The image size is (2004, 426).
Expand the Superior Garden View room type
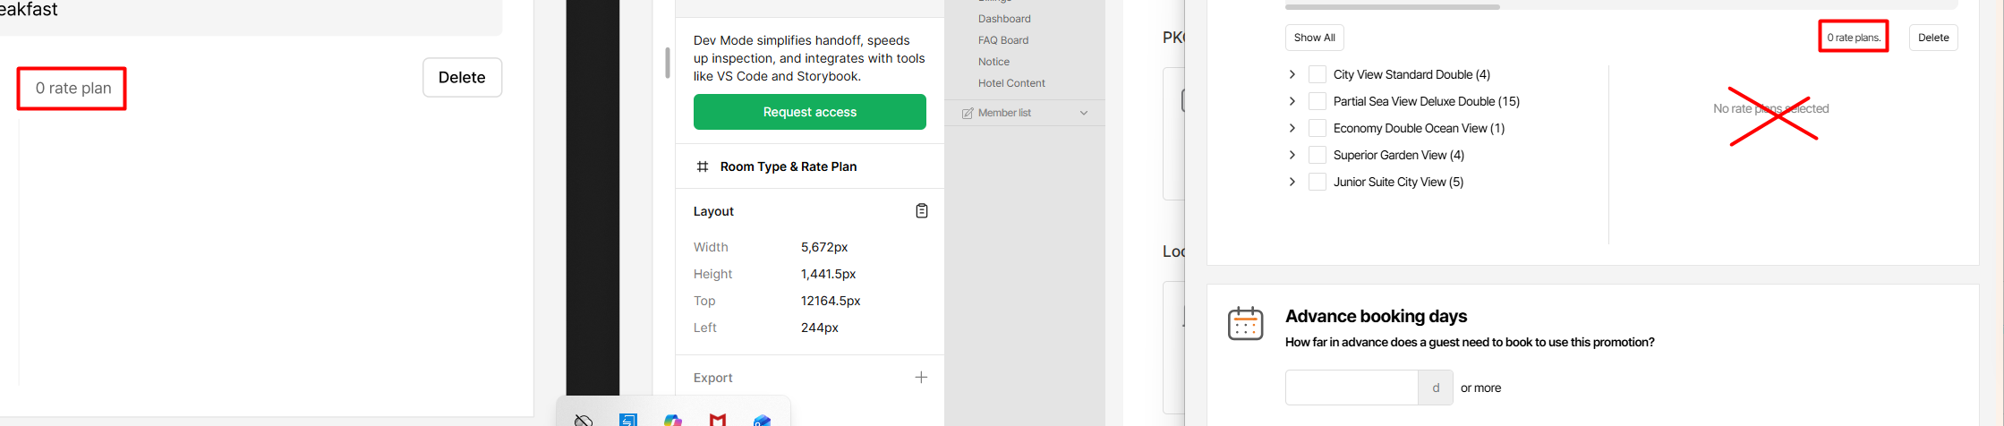click(x=1292, y=155)
